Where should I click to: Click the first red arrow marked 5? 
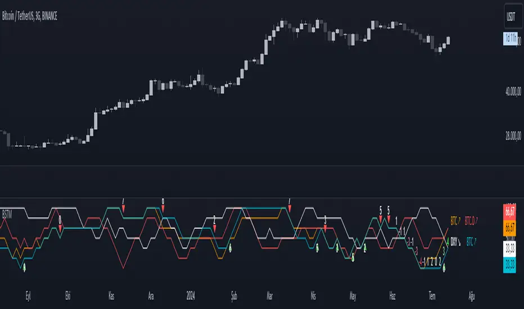coord(381,219)
